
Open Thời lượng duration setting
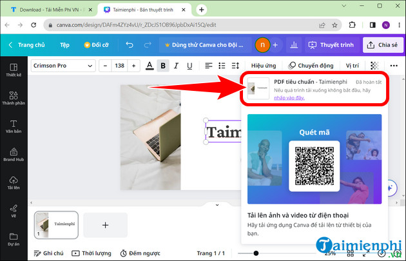(92, 253)
